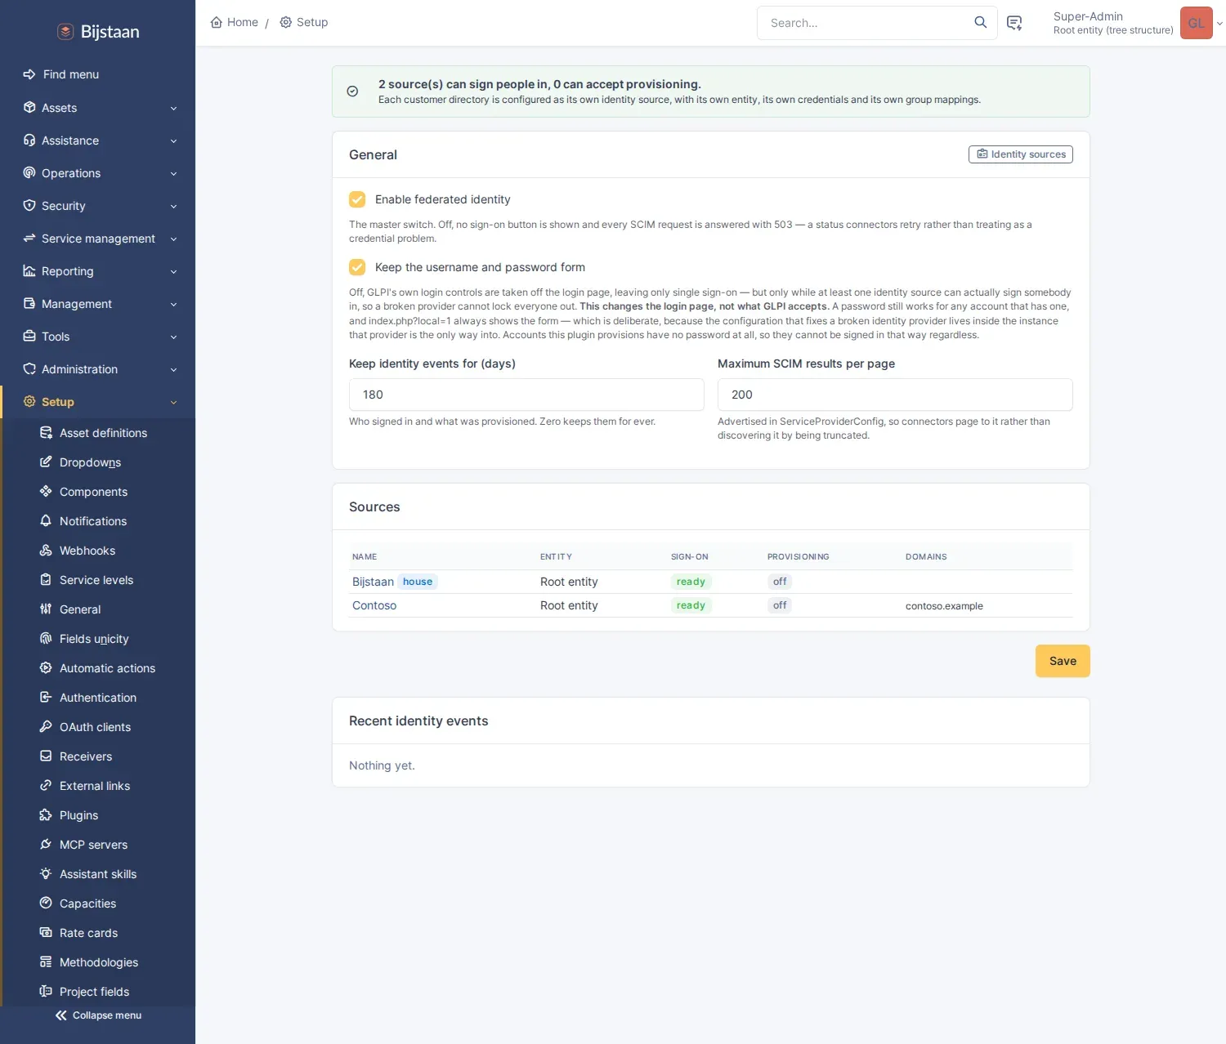
Task: Click the Rate cards icon
Action: click(x=46, y=933)
